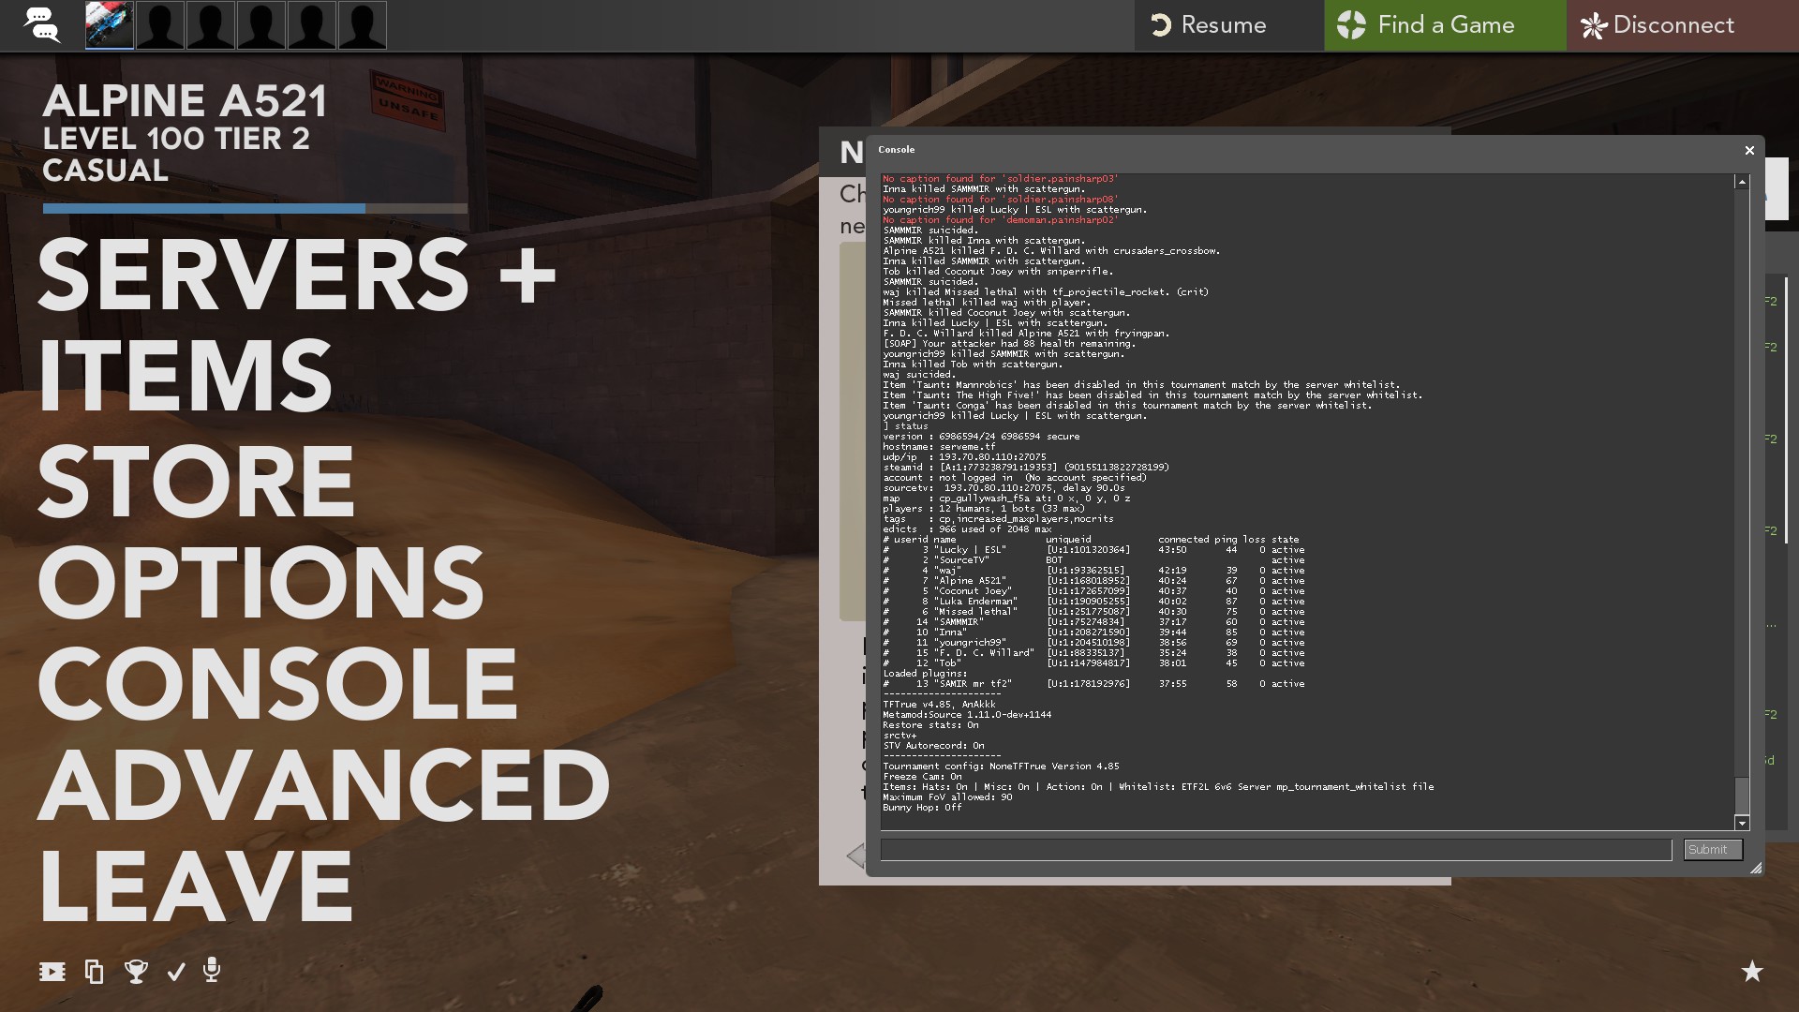Close the Console window

pos(1748,150)
